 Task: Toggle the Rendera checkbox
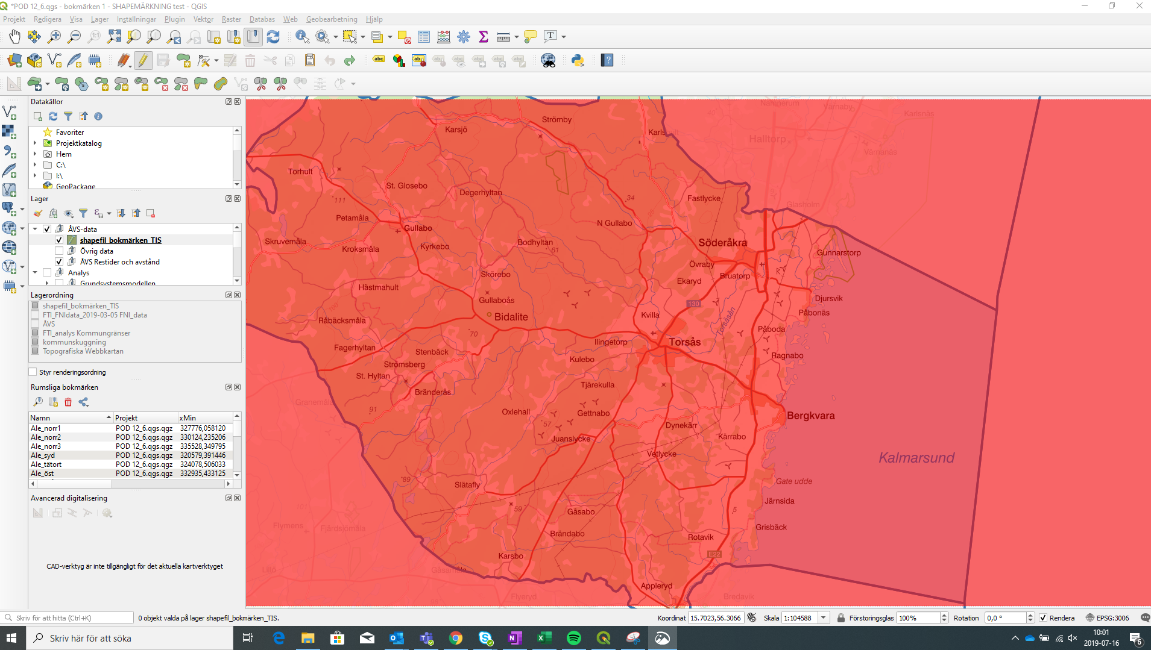coord(1043,617)
